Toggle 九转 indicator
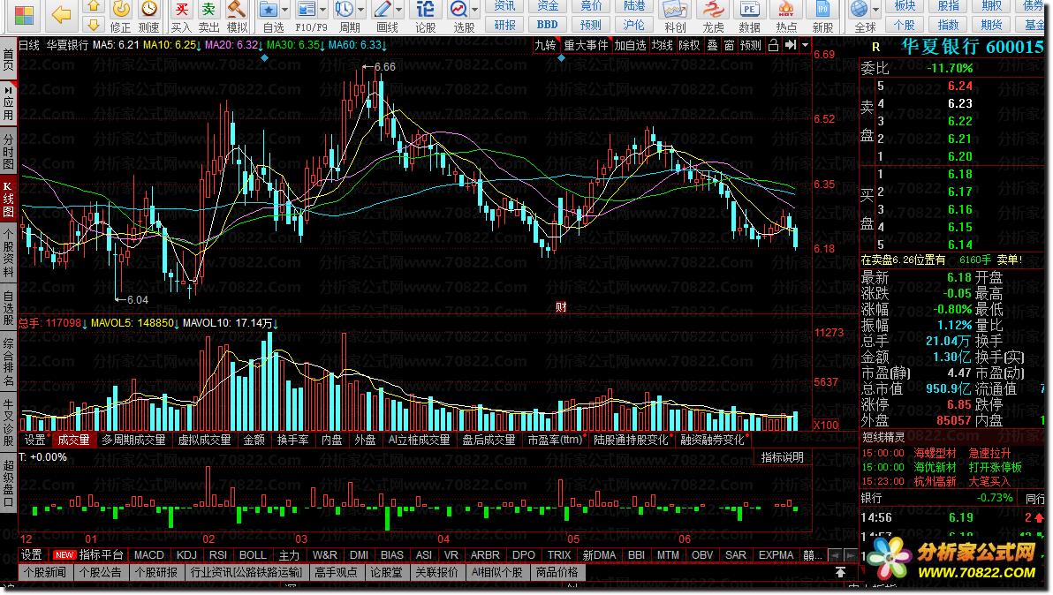The height and width of the screenshot is (595, 1053). coord(545,45)
